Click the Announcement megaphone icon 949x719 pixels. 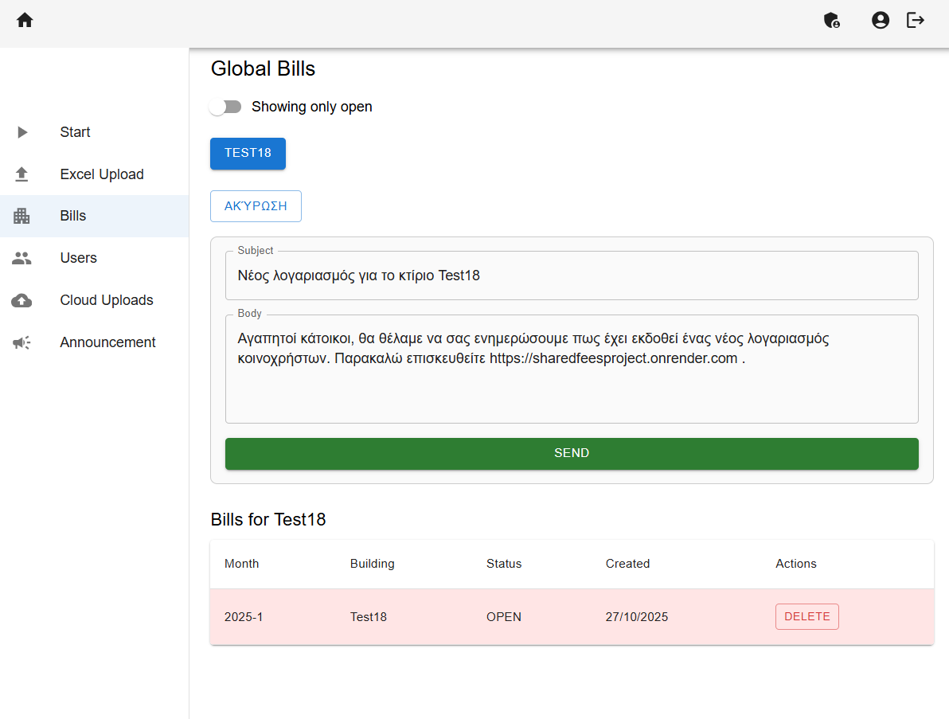coord(22,342)
